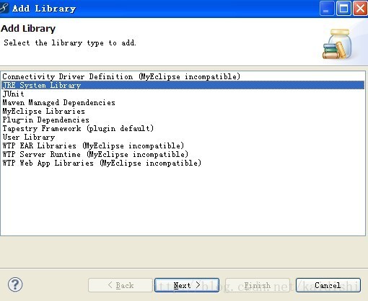This screenshot has width=368, height=301.
Task: Click the library jar wizard image
Action: point(337,44)
